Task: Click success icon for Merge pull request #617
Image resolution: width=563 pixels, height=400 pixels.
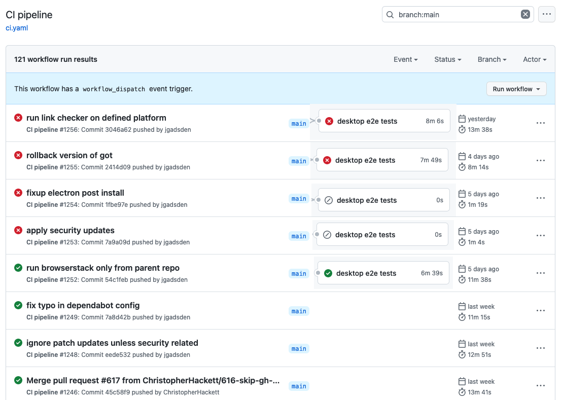Action: 18,380
